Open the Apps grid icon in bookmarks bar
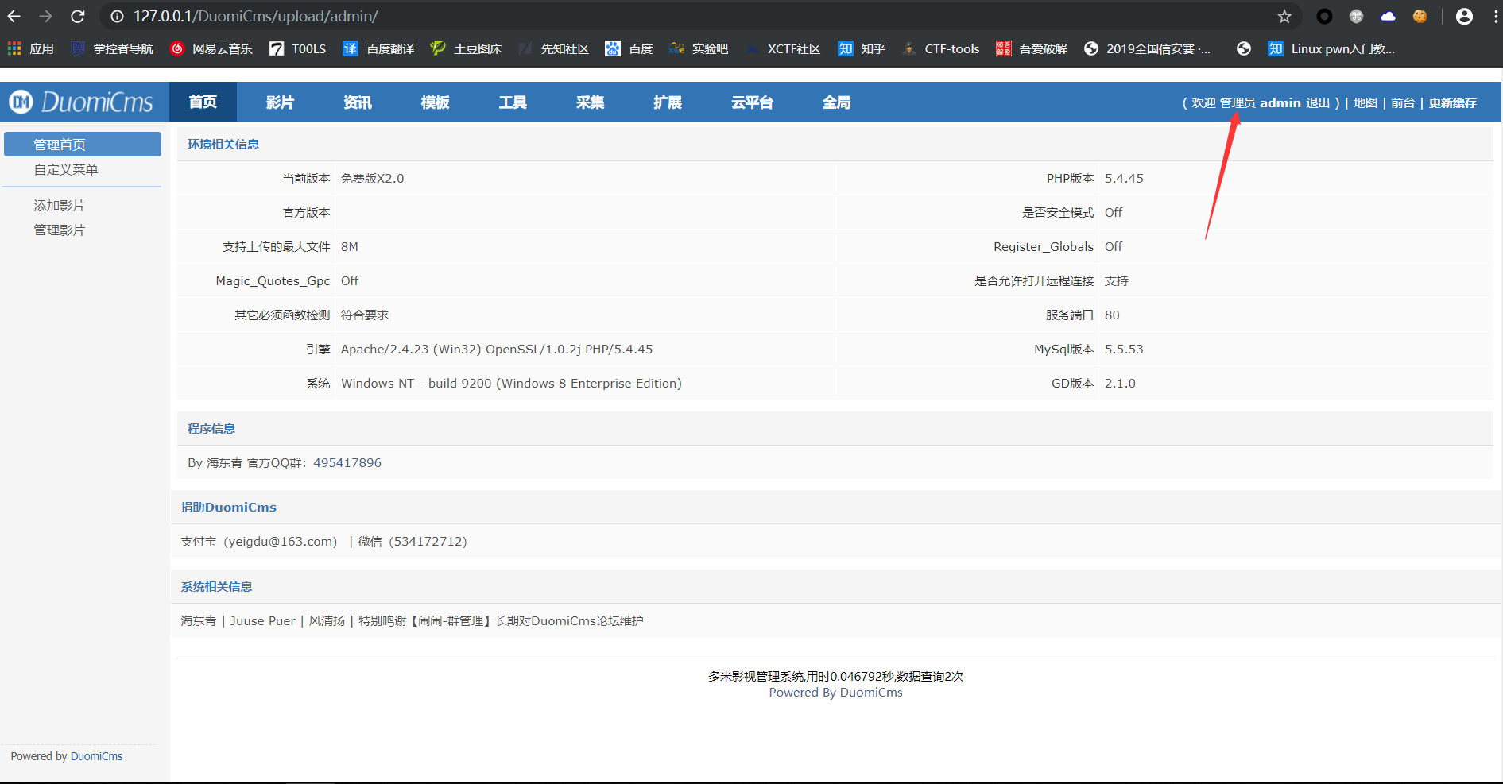 click(14, 48)
